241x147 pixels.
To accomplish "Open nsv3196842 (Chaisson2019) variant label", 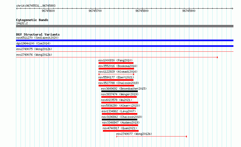I will (122, 117).
